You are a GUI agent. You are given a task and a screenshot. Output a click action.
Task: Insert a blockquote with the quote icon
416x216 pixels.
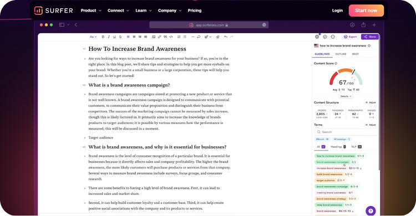click(165, 37)
